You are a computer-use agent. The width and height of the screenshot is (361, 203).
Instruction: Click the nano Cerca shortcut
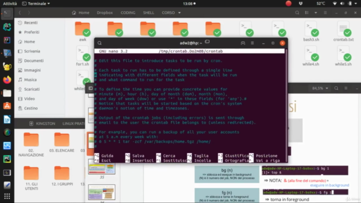tap(166, 156)
